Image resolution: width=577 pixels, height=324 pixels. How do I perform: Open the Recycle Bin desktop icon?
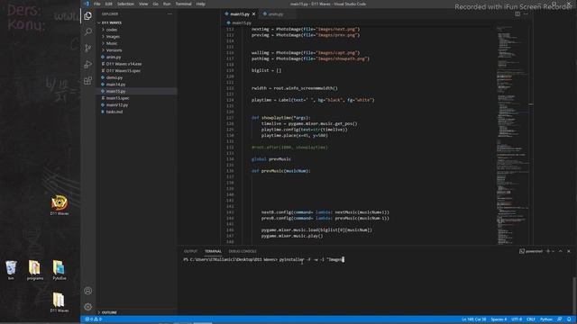[11, 270]
